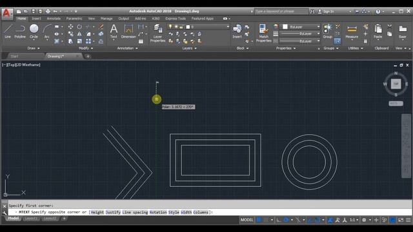Image resolution: width=413 pixels, height=232 pixels.
Task: Click the Plot print icon in quick access
Action: (48, 12)
